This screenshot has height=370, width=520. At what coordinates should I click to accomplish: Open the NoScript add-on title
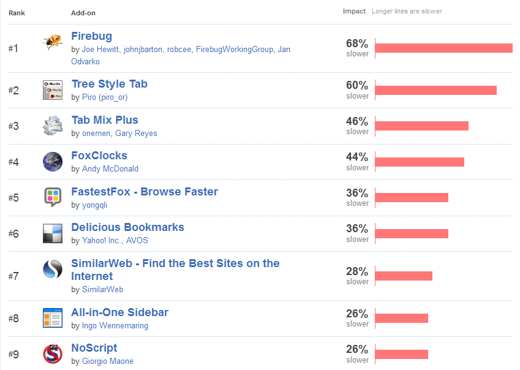94,348
